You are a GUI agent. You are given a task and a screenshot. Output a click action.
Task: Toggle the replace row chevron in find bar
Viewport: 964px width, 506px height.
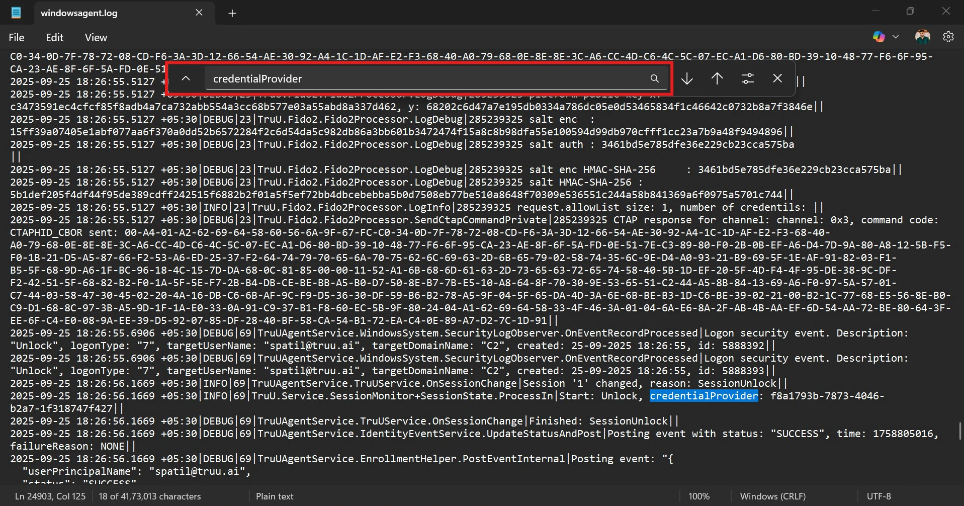coord(186,78)
